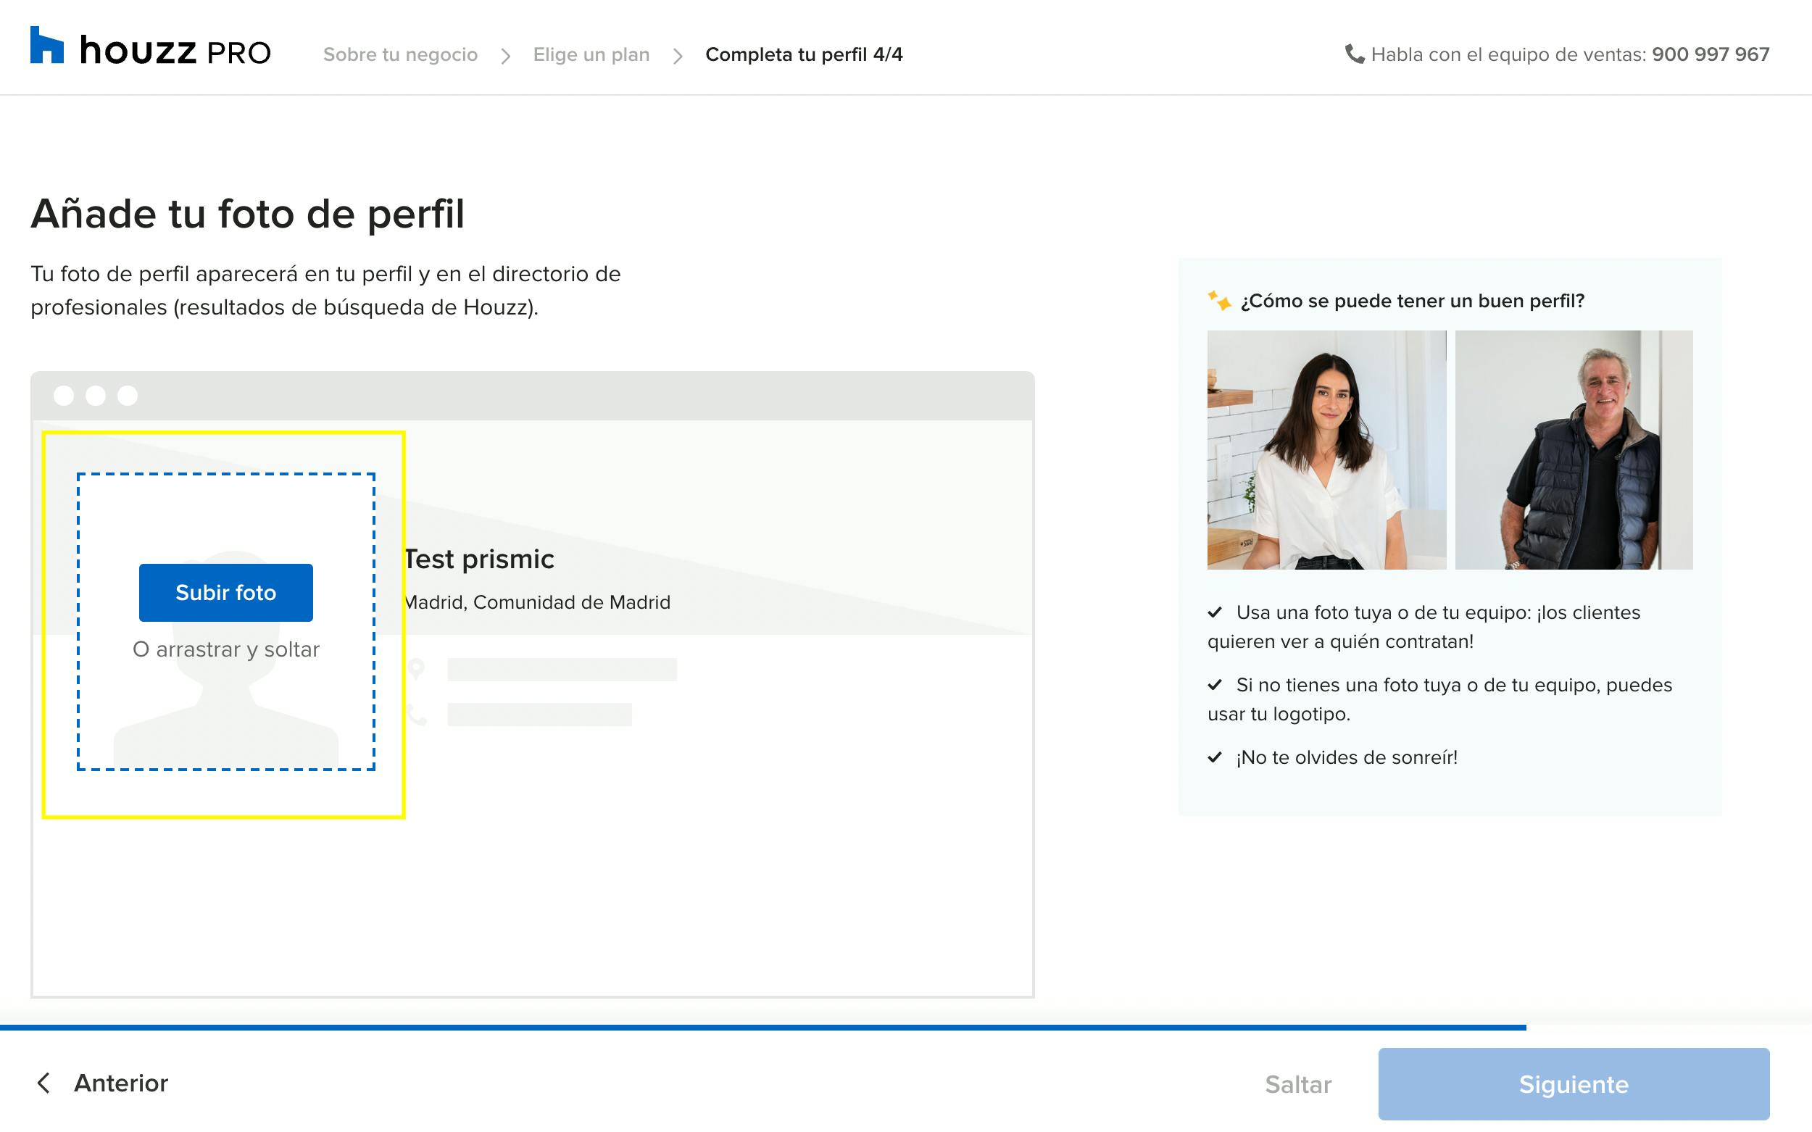Click the Houzz house logo icon
The width and height of the screenshot is (1812, 1132).
[46, 45]
